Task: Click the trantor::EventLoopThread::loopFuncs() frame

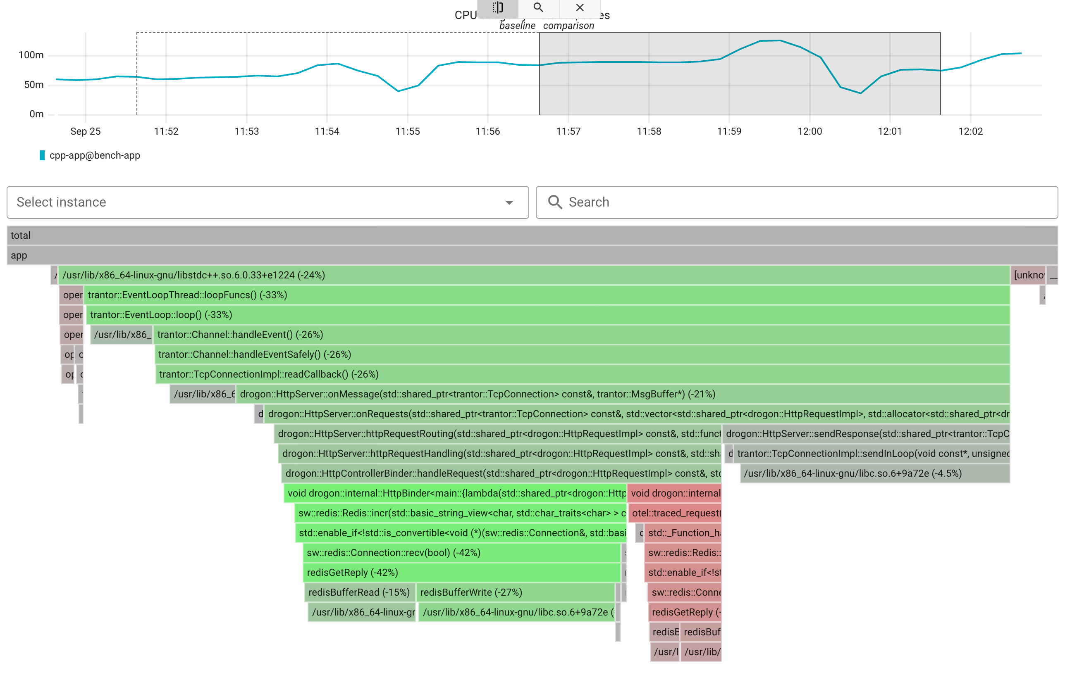Action: click(547, 295)
